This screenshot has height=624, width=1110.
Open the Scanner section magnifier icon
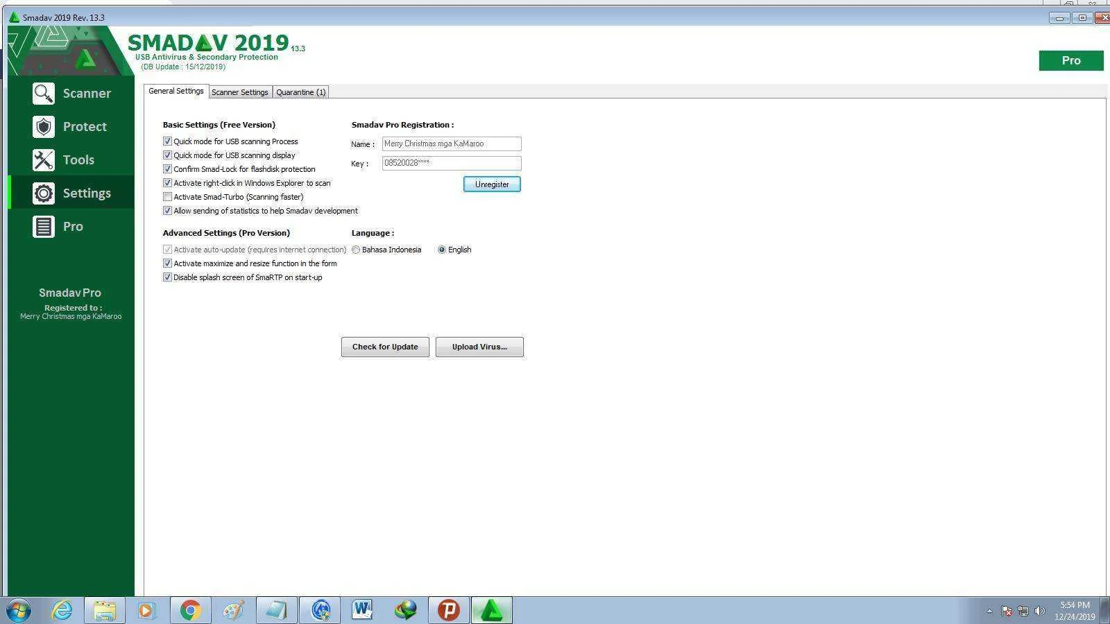pyautogui.click(x=44, y=94)
